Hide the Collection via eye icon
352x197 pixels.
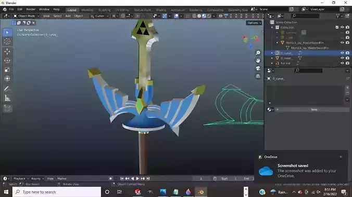click(x=342, y=27)
